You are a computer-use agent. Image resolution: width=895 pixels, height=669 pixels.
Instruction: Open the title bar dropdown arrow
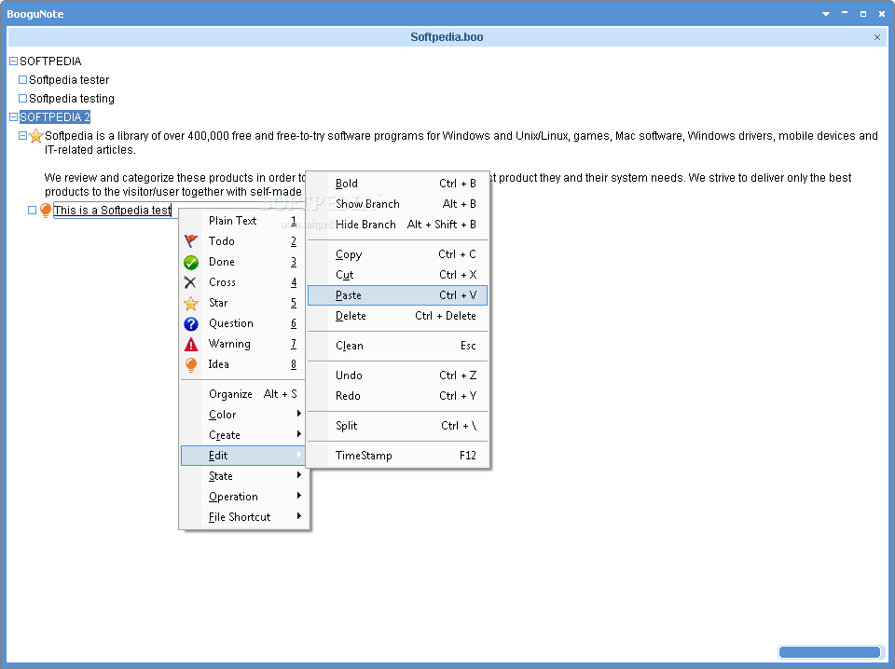tap(825, 14)
